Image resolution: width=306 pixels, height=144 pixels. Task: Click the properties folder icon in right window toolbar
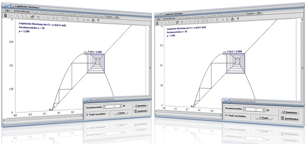pyautogui.click(x=177, y=22)
